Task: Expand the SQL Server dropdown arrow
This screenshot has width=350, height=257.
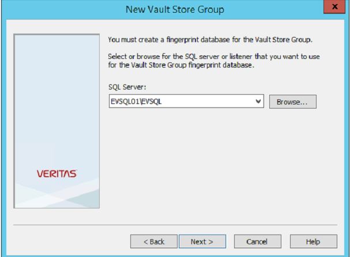Action: (x=258, y=102)
